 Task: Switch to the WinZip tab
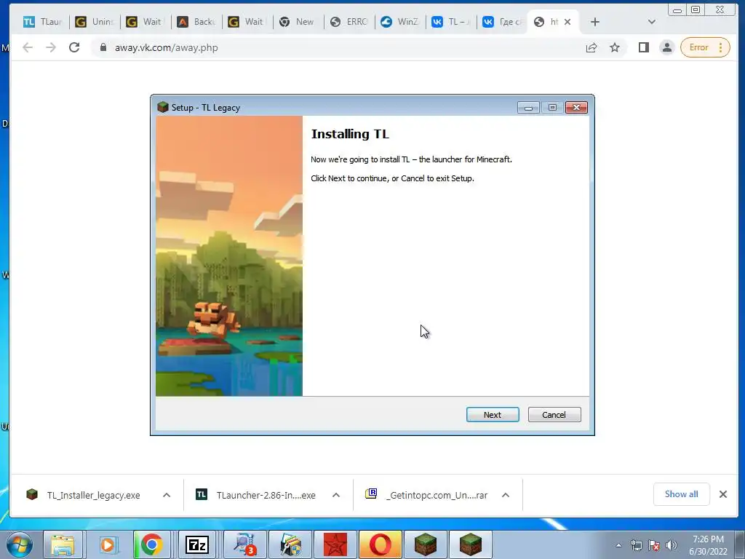400,22
